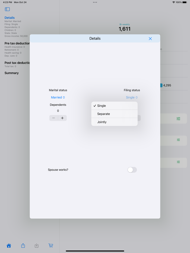The image size is (190, 253).
Task: Select the Separate filing option
Action: point(115,114)
